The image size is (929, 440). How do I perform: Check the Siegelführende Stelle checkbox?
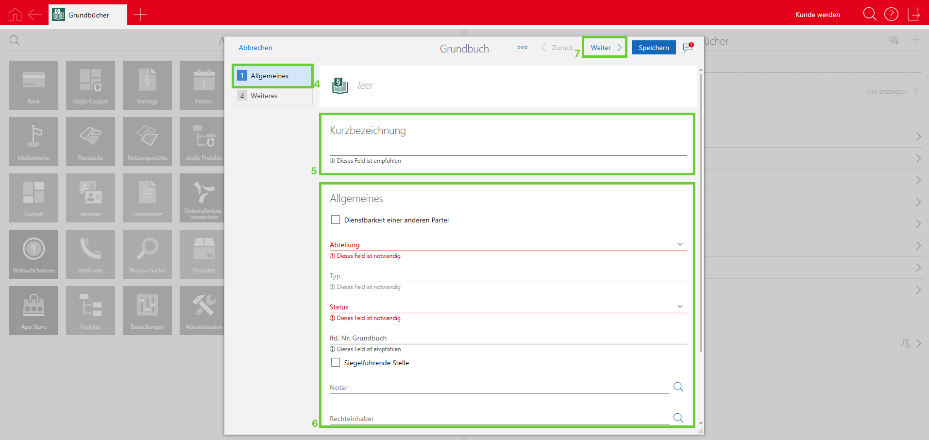(336, 363)
